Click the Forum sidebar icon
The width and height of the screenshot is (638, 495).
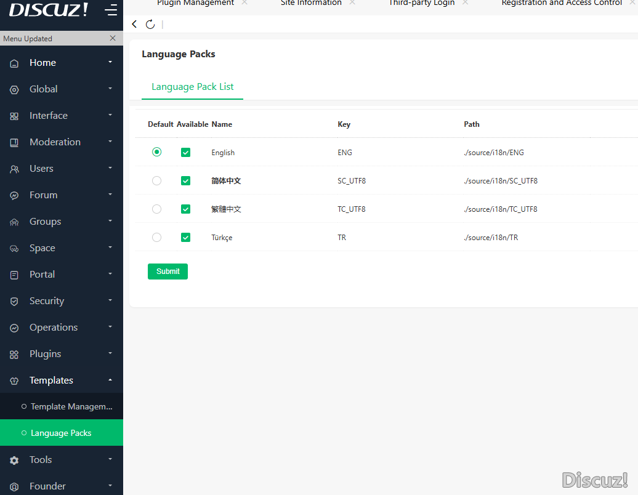(x=14, y=196)
